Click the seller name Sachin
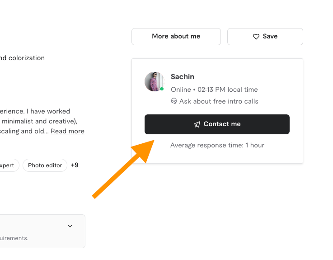Image resolution: width=333 pixels, height=260 pixels. click(x=183, y=77)
